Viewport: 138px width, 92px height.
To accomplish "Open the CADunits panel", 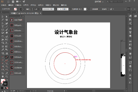I will 17,31.
